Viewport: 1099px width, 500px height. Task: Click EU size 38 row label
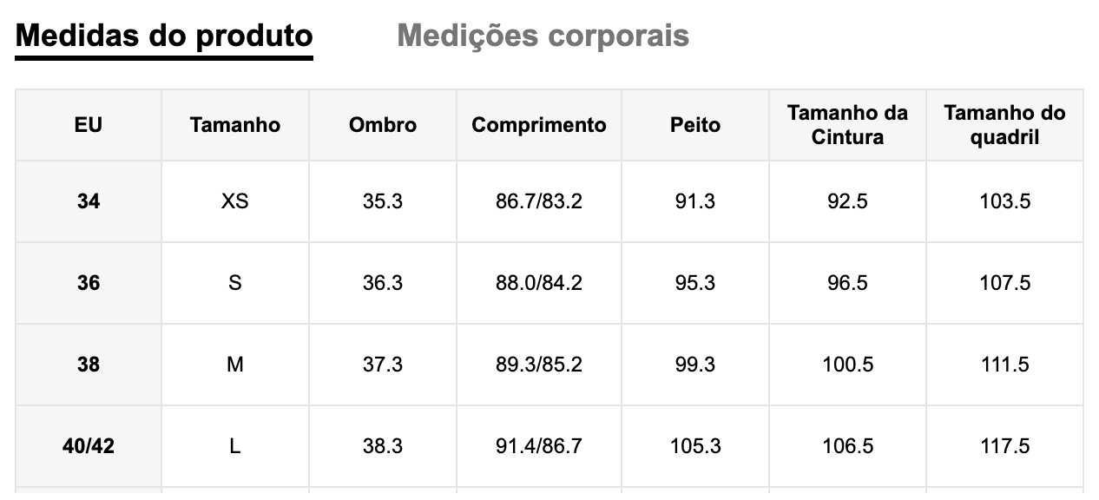click(x=89, y=365)
